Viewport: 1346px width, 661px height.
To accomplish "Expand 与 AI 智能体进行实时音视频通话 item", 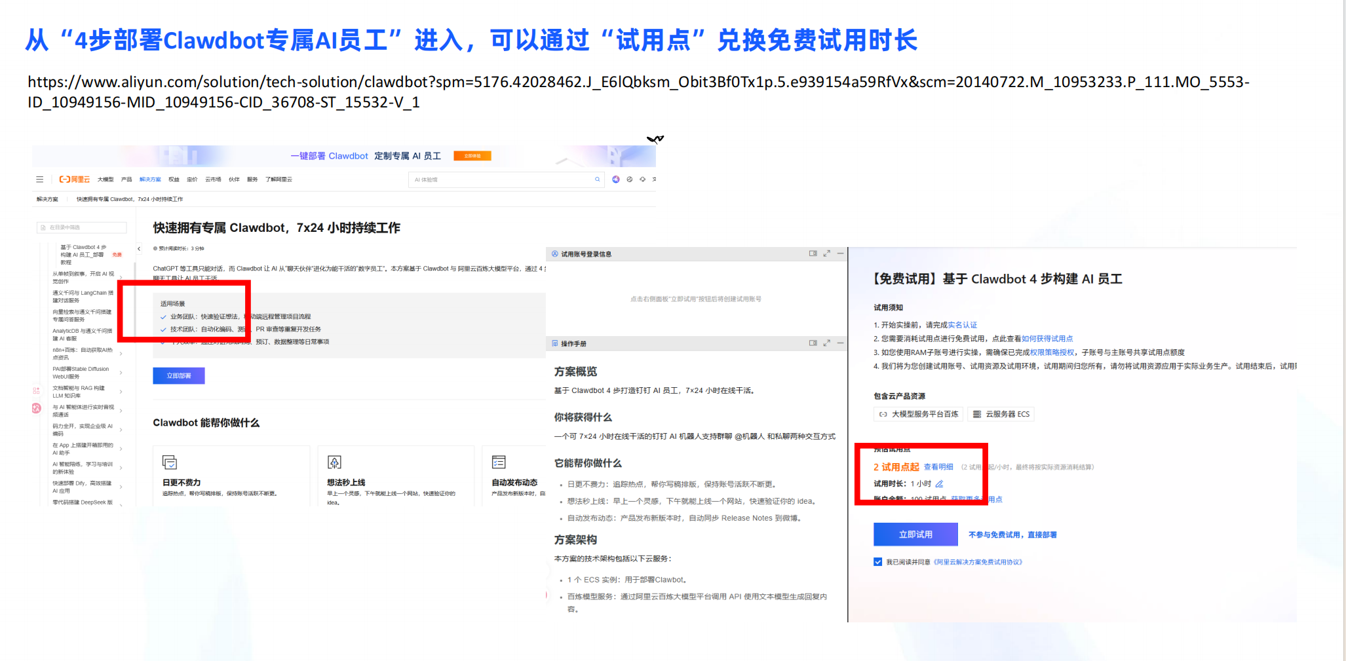I will tap(121, 411).
